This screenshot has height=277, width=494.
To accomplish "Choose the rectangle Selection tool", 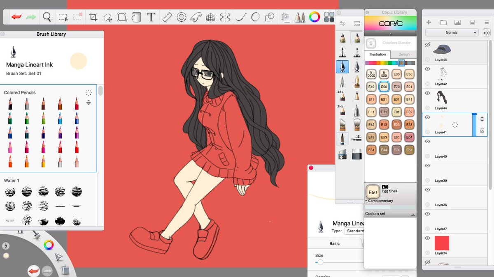I will [x=63, y=17].
